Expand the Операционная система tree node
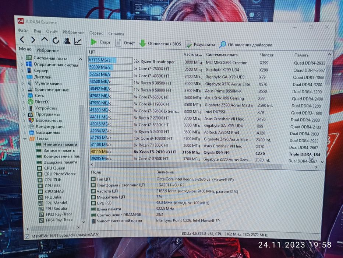 (22, 64)
